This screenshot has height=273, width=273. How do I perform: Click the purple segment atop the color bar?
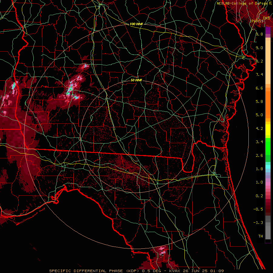[268, 31]
